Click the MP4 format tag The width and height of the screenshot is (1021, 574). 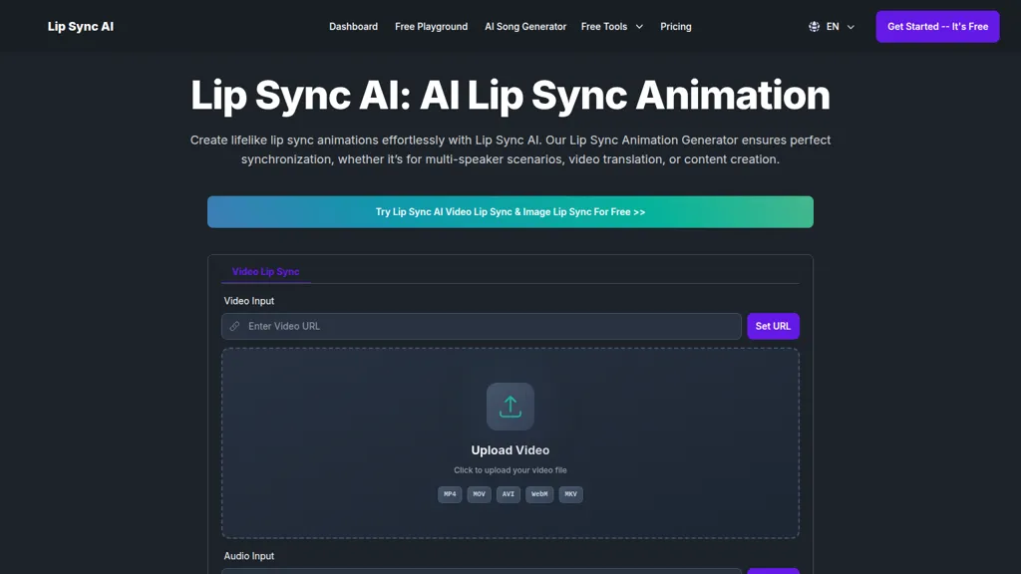[x=450, y=494]
